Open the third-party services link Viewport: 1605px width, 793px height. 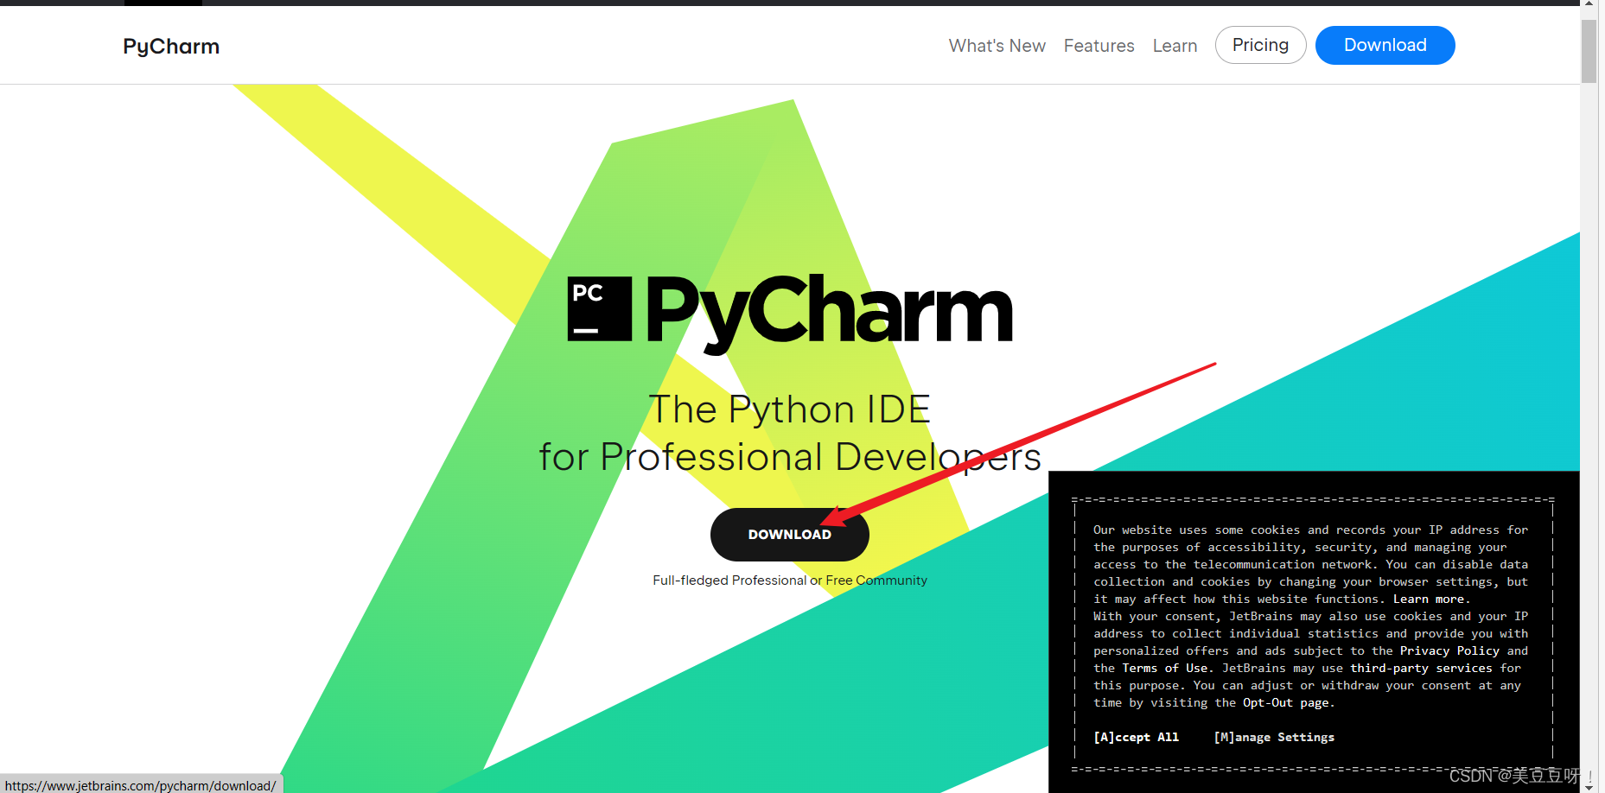tap(1421, 668)
